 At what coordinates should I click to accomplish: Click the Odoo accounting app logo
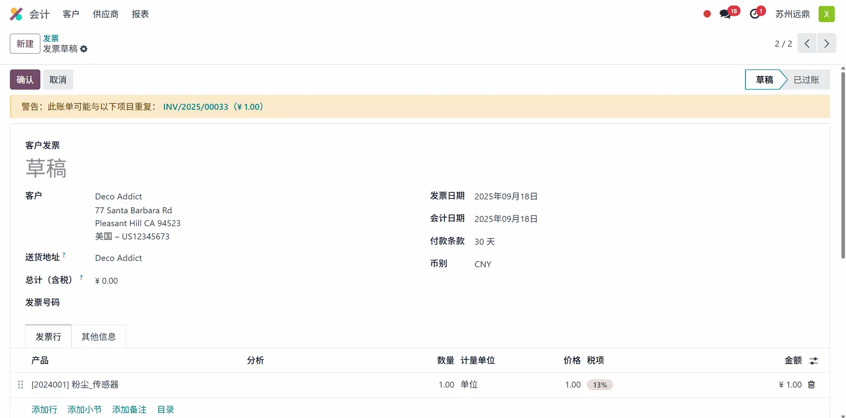(16, 14)
